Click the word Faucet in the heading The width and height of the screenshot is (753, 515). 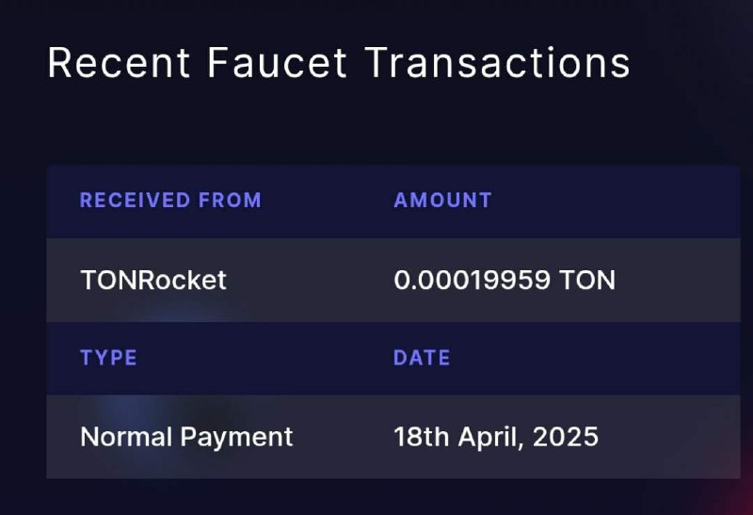click(277, 62)
